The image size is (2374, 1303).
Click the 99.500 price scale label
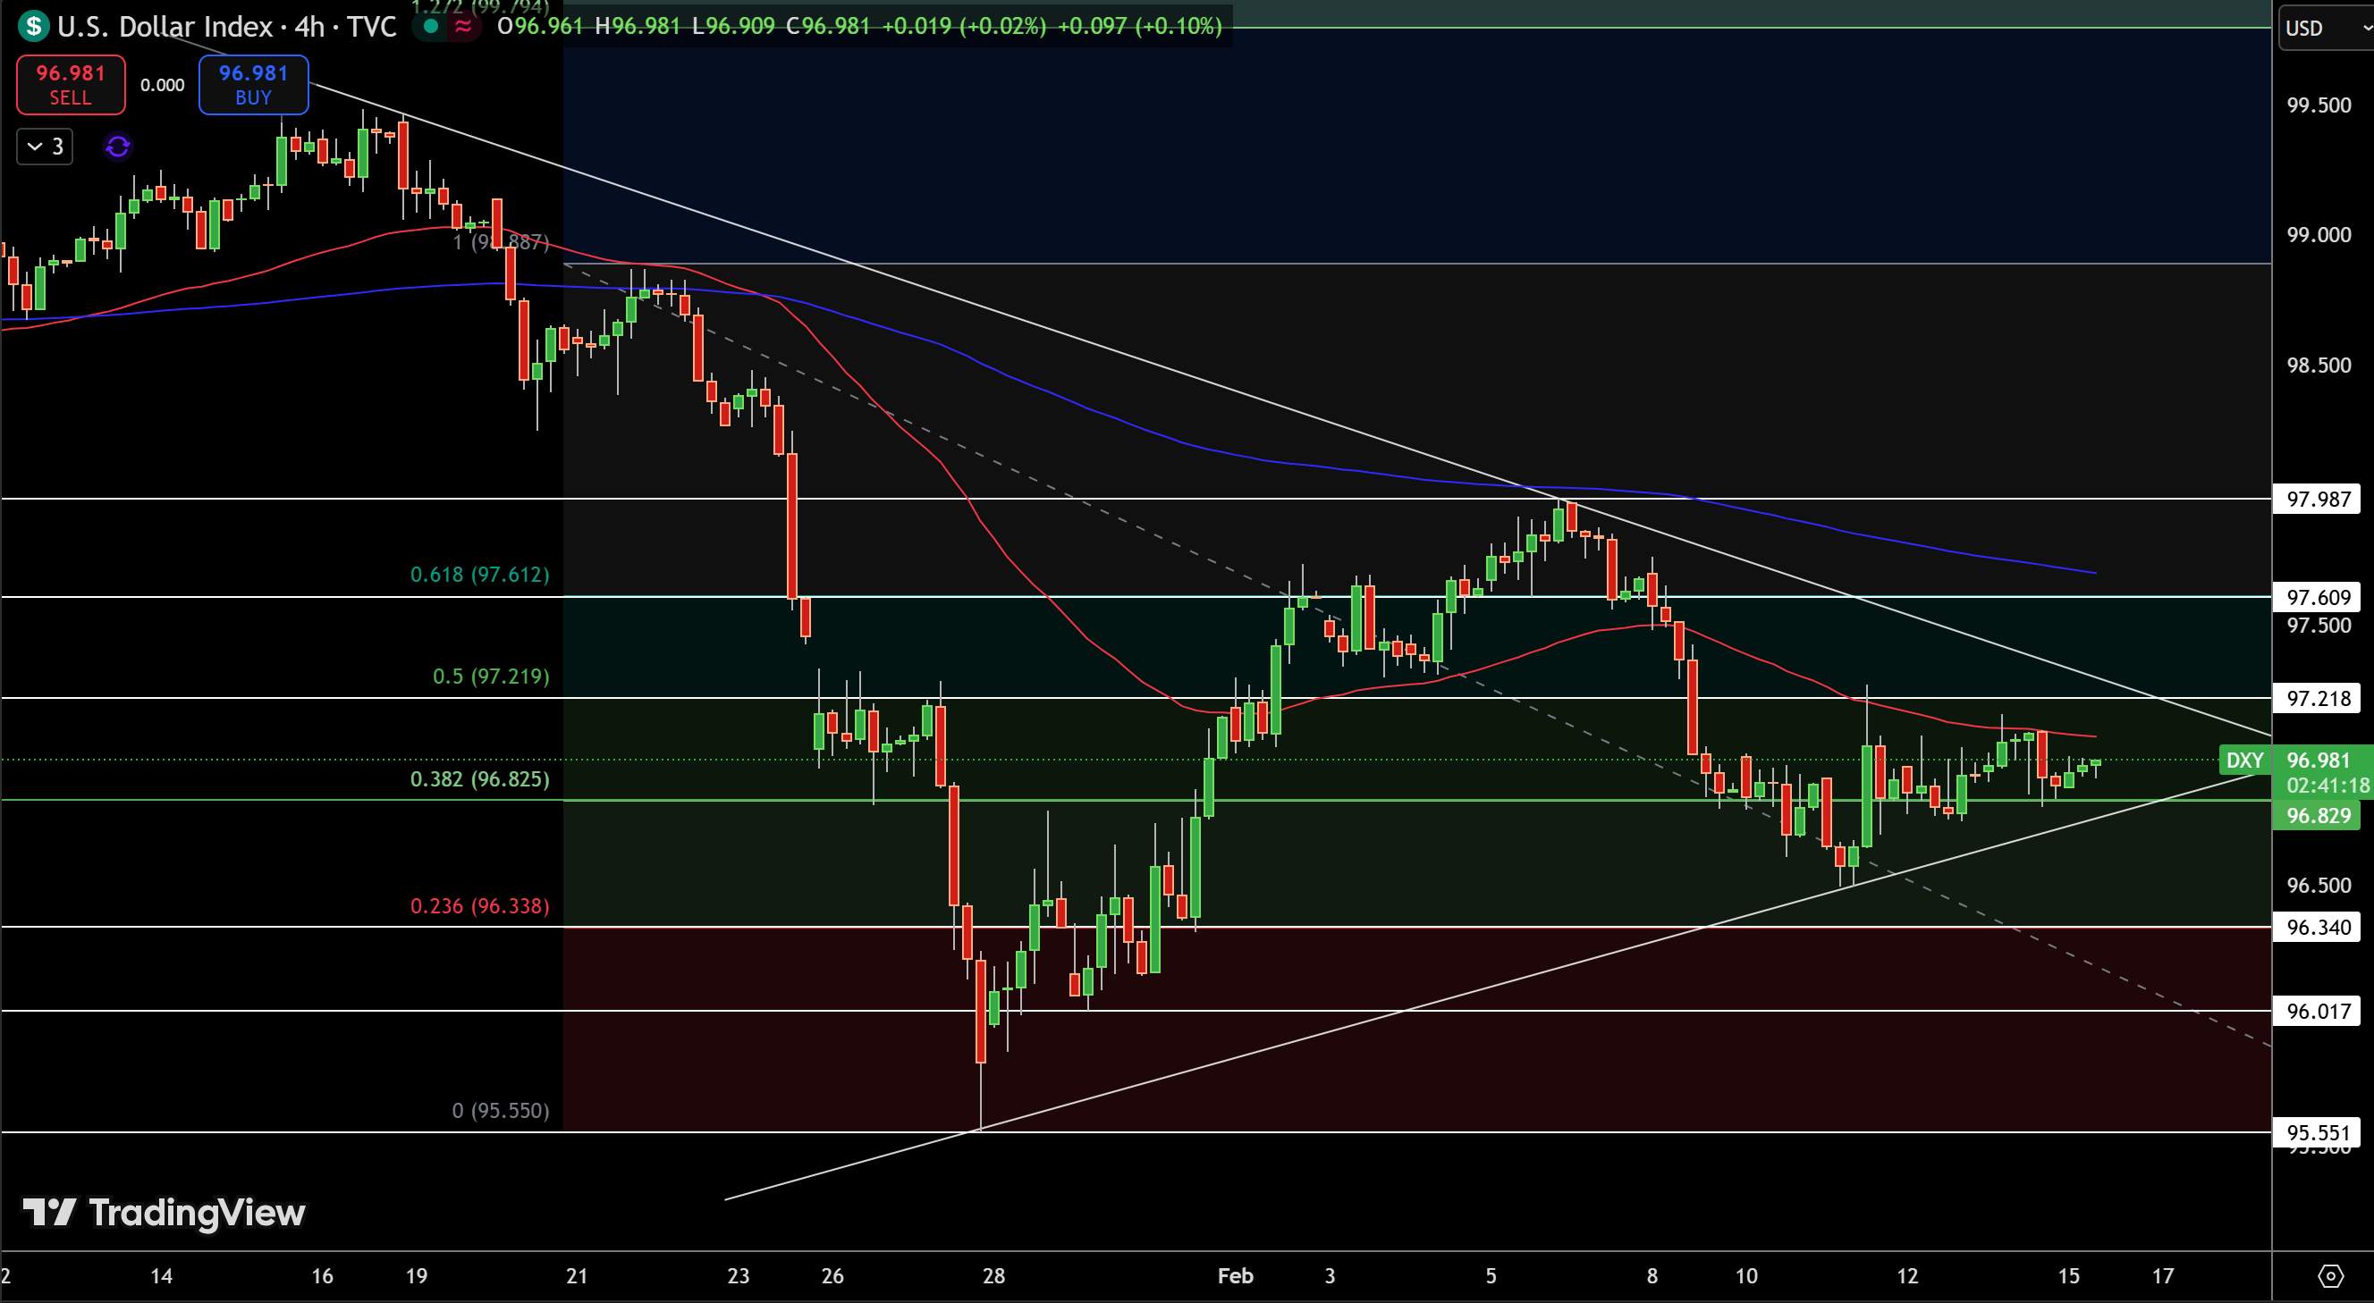(x=2319, y=105)
